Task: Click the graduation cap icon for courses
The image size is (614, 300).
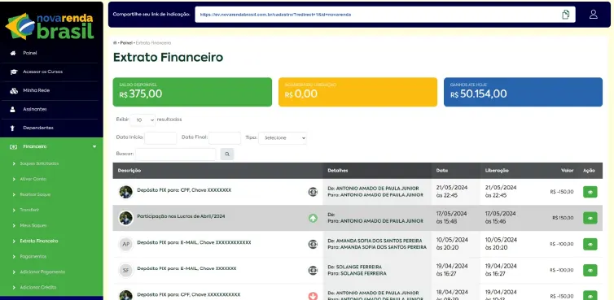Action: (14, 72)
